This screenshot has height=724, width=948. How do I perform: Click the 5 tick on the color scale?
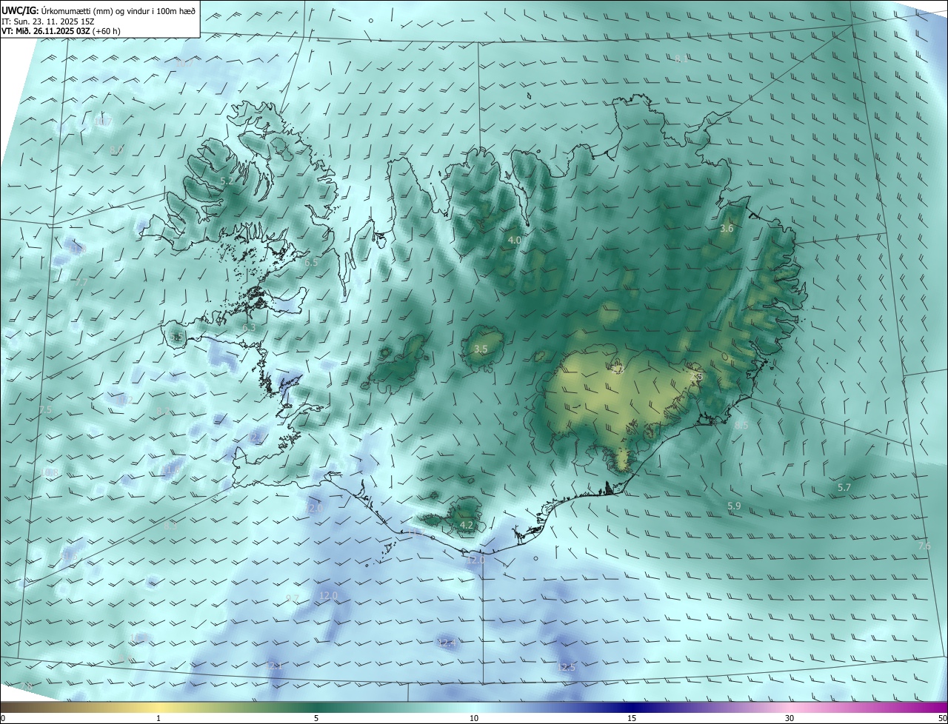tap(316, 718)
